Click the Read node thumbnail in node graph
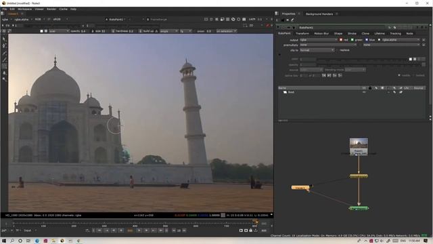 pyautogui.click(x=359, y=146)
